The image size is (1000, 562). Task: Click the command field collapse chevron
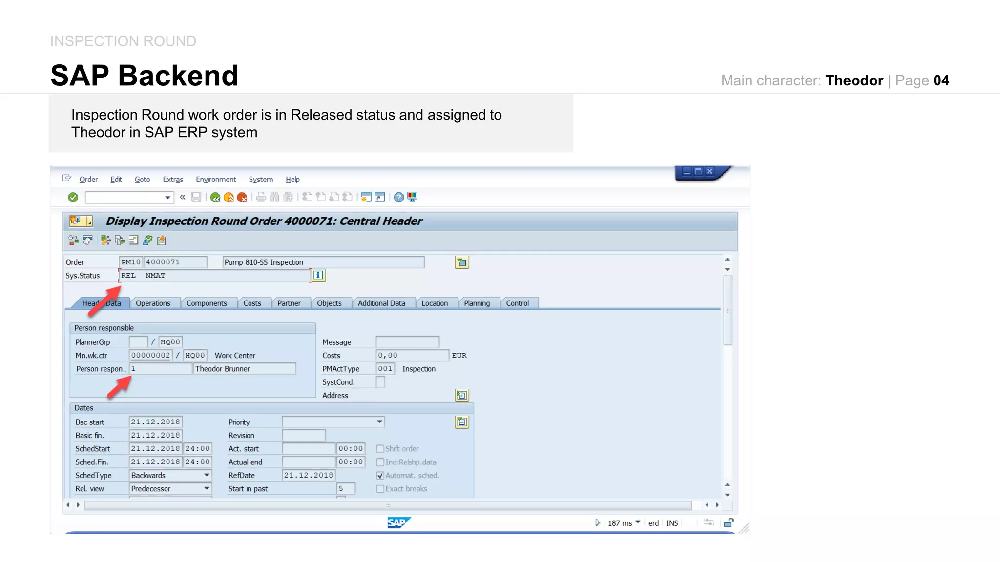183,197
